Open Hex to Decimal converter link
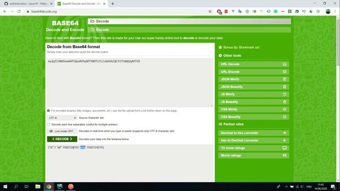This screenshot has width=340, height=191. tap(253, 140)
